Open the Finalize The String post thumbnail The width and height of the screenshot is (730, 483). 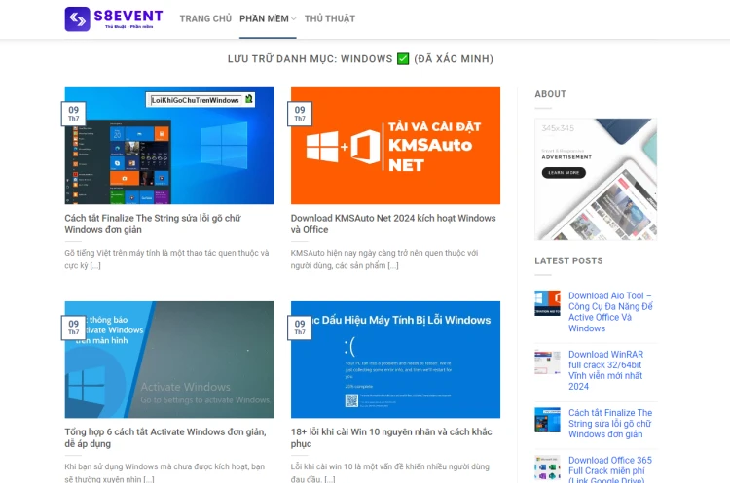pyautogui.click(x=169, y=146)
